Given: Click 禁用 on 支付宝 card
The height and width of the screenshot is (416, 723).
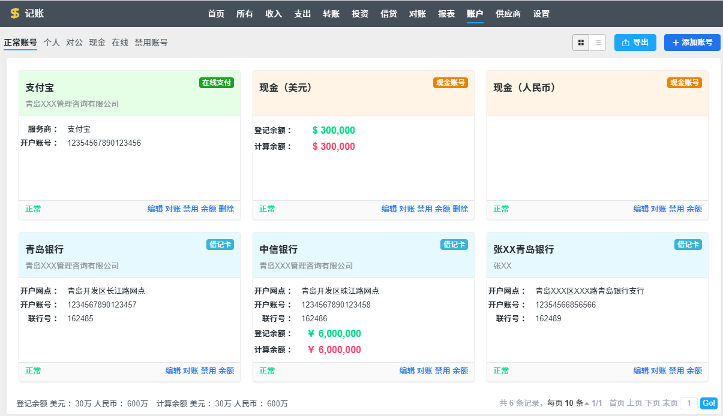Looking at the screenshot, I should point(191,209).
